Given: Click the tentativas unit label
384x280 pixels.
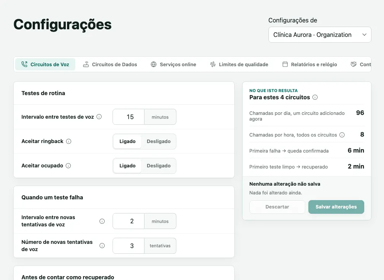Looking at the screenshot, I should click(160, 246).
